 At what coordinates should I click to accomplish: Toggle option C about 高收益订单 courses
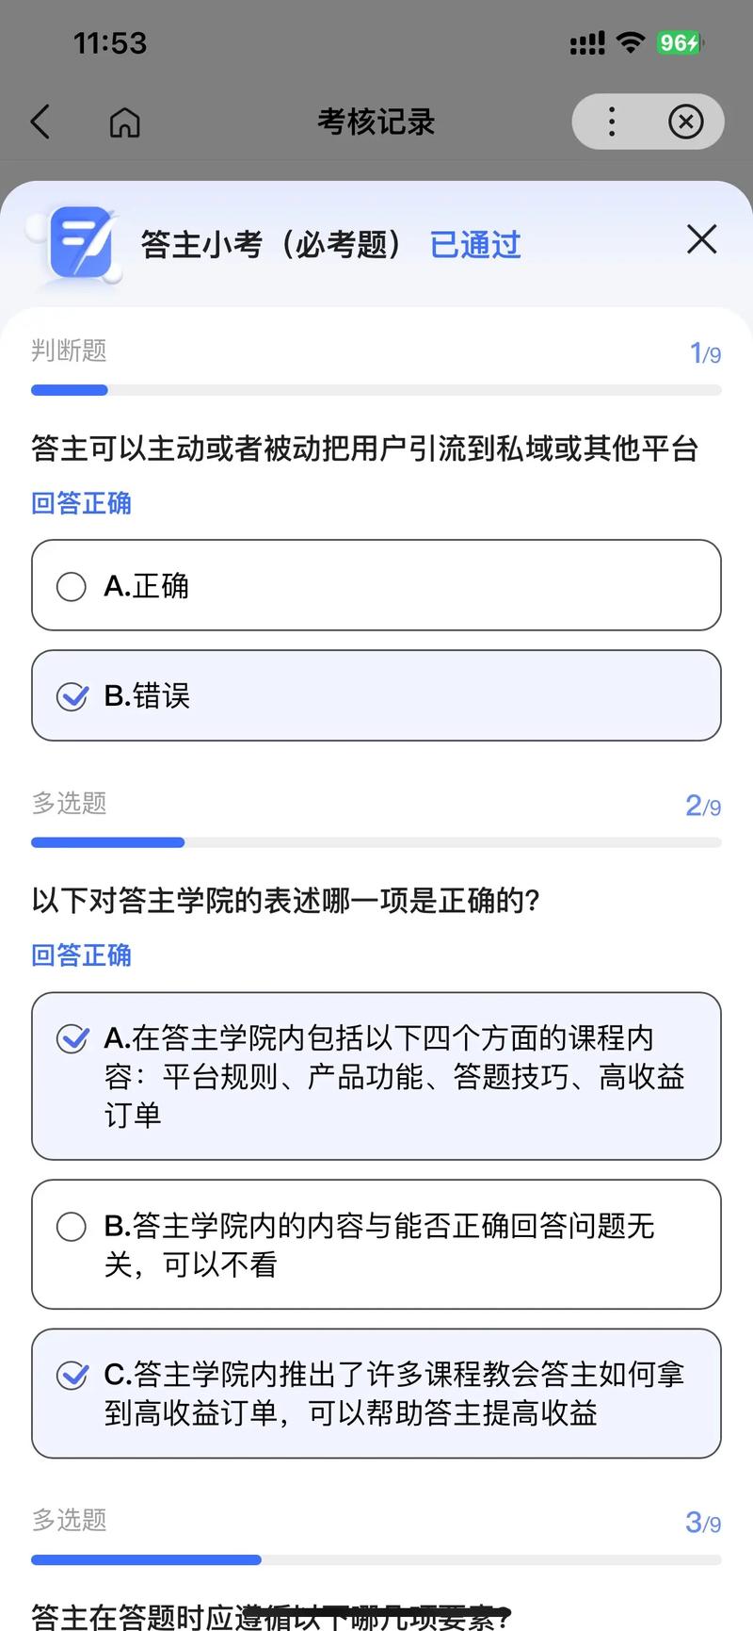point(72,1376)
